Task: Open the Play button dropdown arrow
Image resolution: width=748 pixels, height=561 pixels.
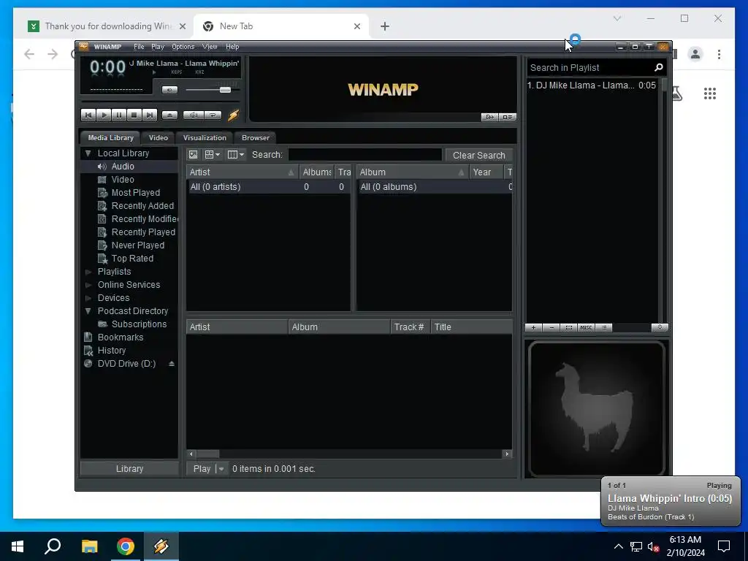Action: pos(221,468)
